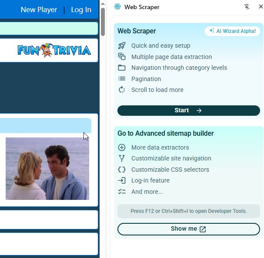264x258 pixels.
Task: Click the FunTrivia logo
Action: (x=54, y=50)
